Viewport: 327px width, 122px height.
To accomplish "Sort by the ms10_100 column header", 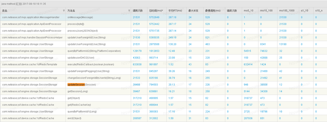I will [x=266, y=11].
